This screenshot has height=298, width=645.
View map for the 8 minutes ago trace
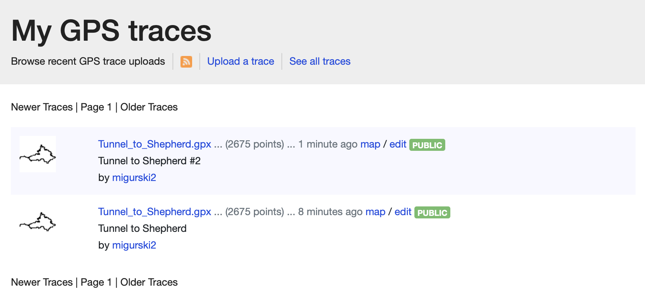375,212
